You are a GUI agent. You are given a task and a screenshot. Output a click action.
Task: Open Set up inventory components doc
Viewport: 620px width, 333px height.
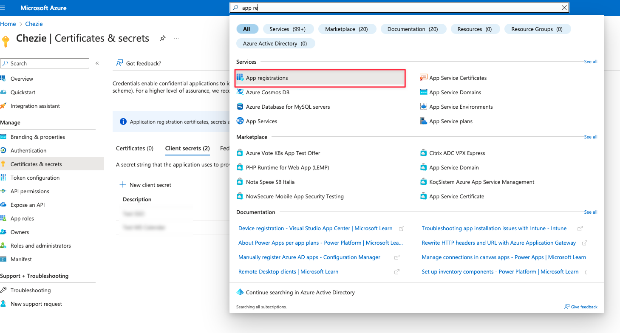pos(500,271)
